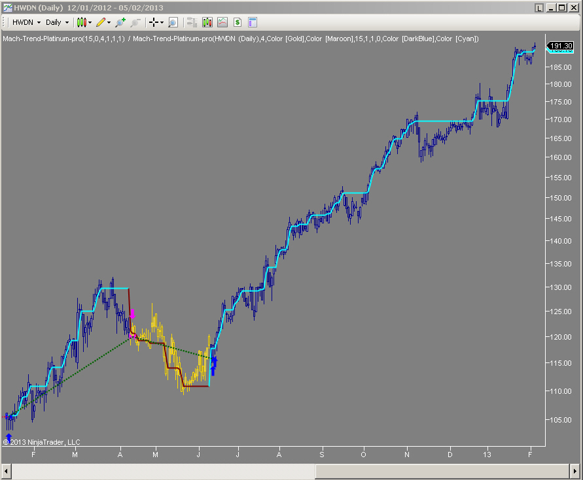Screen dimensions: 583x480
Task: Select the crosshair Cursor tool
Action: [x=155, y=22]
